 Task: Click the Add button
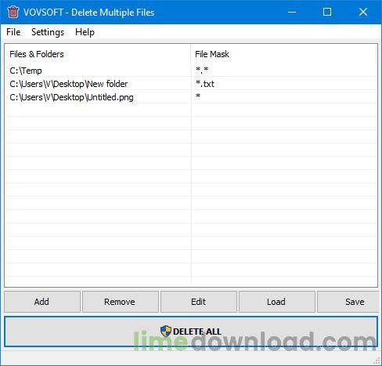click(x=42, y=302)
